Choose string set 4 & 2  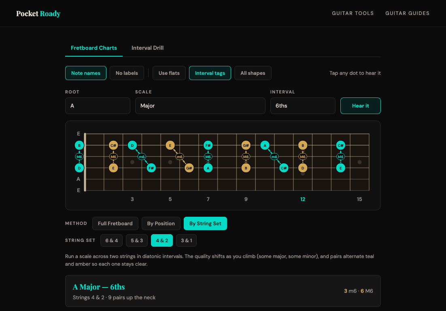[162, 241]
